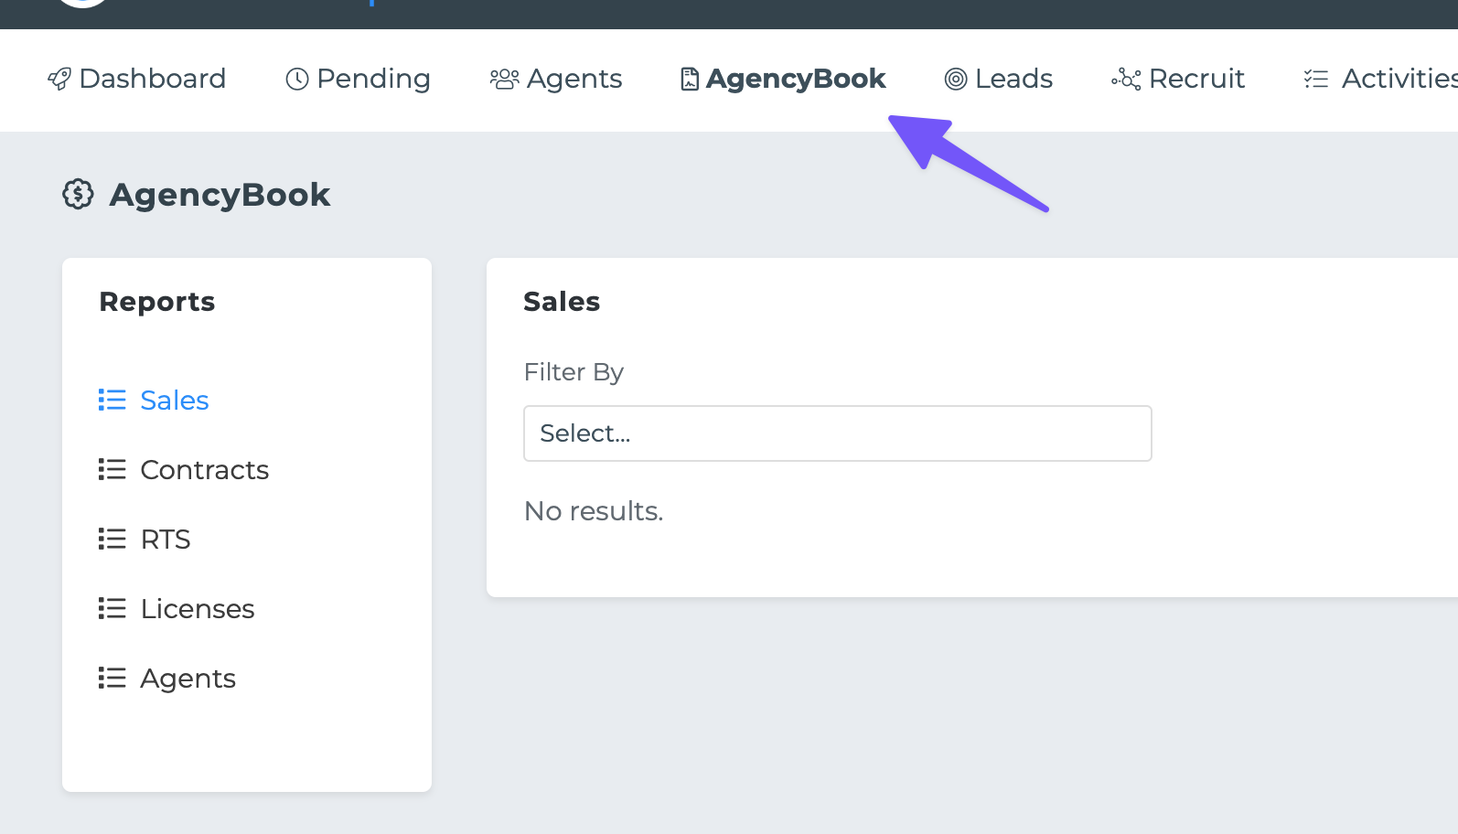
Task: Click the Recruit network nodes icon
Action: point(1126,80)
